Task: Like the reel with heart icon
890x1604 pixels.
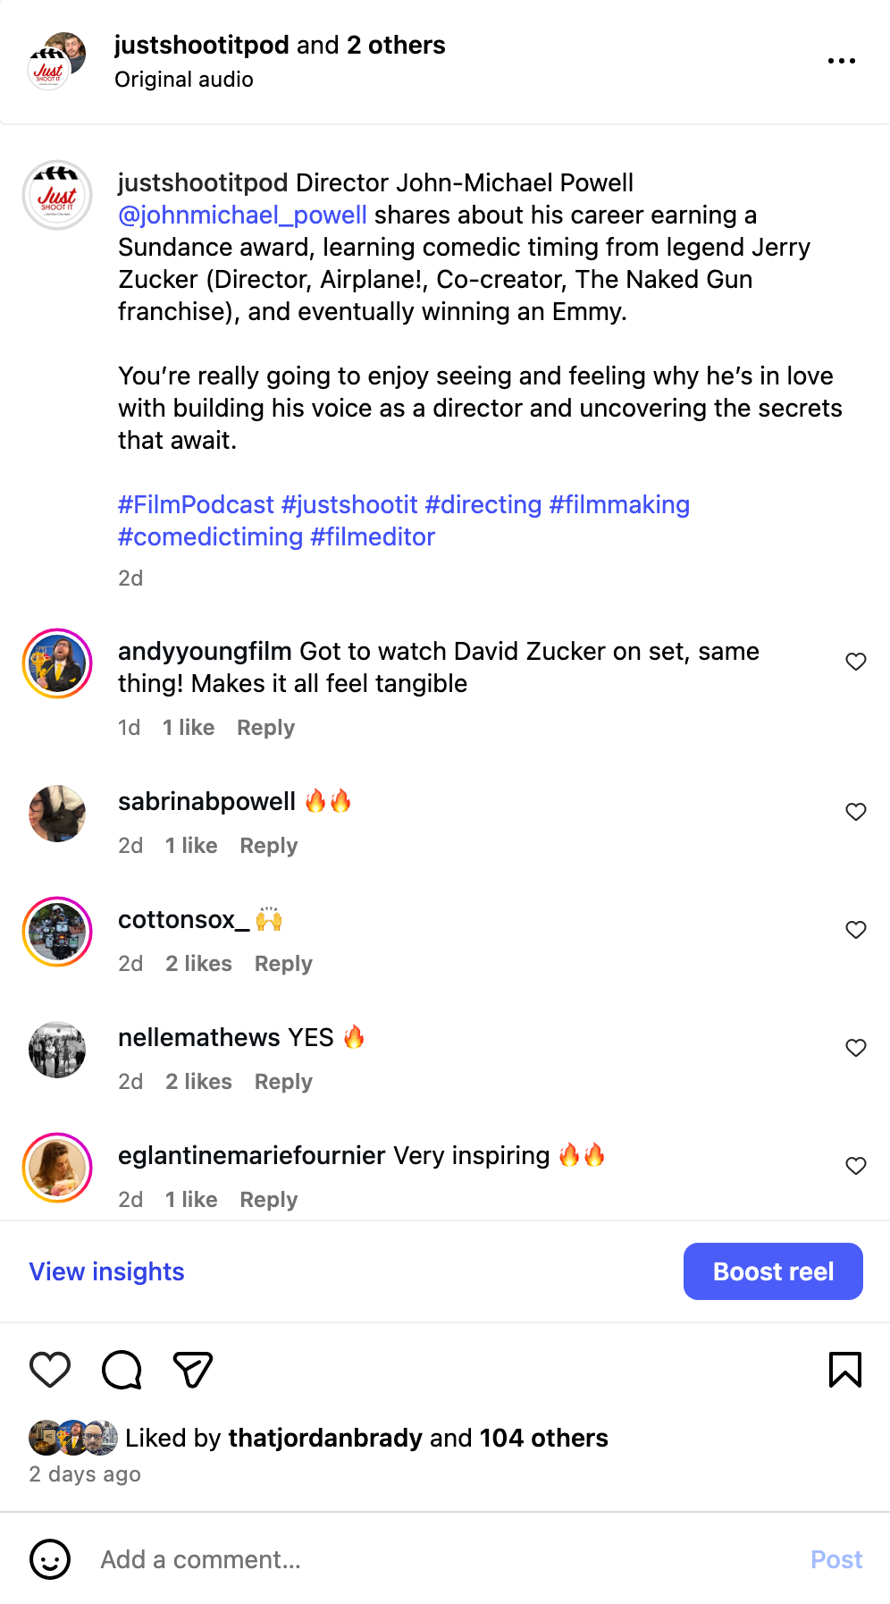Action: pyautogui.click(x=50, y=1370)
